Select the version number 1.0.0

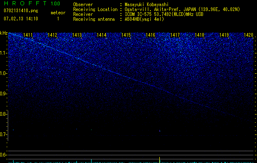coord(55,4)
